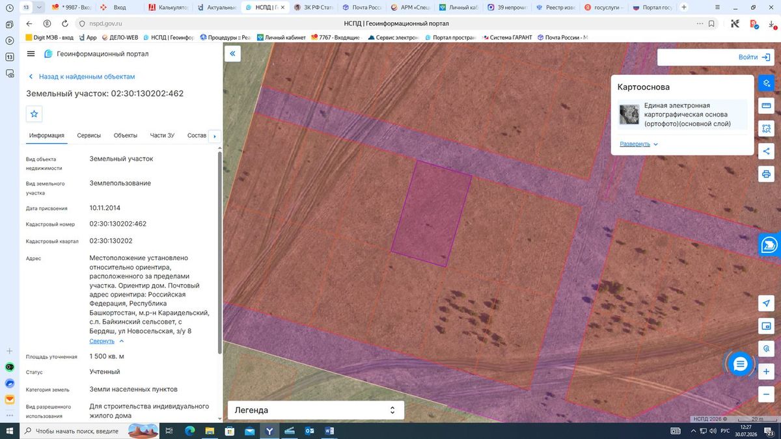Launch Edge from the Windows taskbar

coord(189,431)
